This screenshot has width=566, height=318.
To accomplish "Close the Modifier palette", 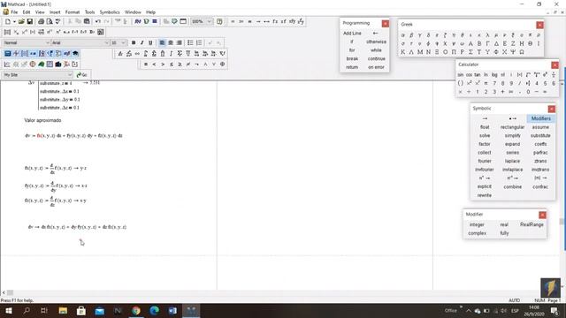I will tap(542, 215).
